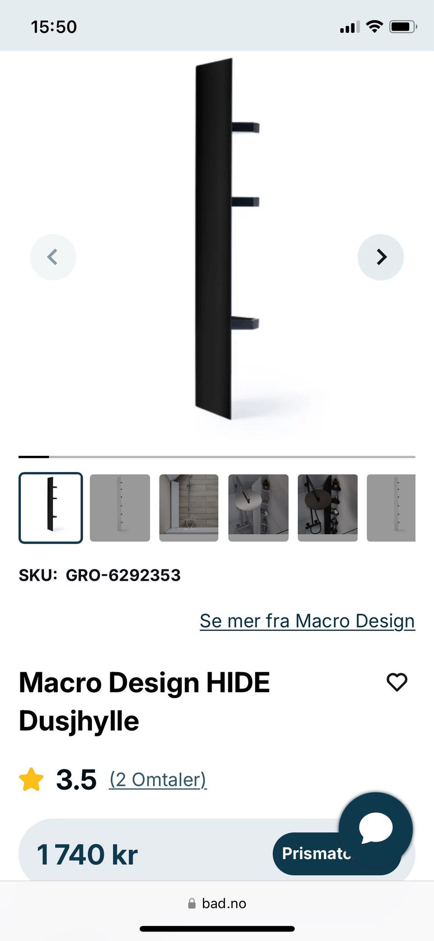Image resolution: width=434 pixels, height=941 pixels.
Task: Add product to wishlist with heart icon
Action: point(397,682)
